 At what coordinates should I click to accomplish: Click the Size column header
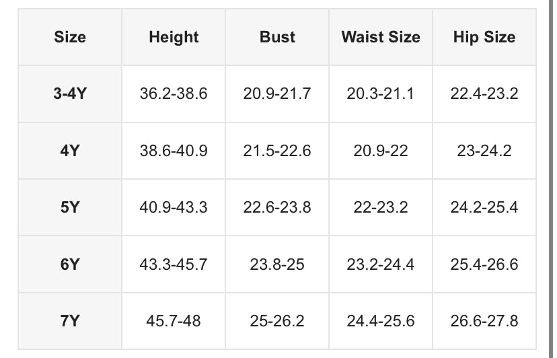tap(70, 37)
